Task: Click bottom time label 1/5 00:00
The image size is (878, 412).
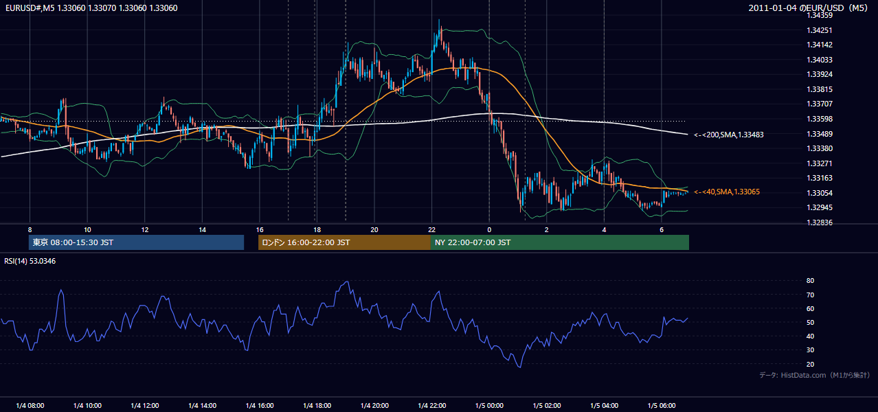Action: pos(489,406)
